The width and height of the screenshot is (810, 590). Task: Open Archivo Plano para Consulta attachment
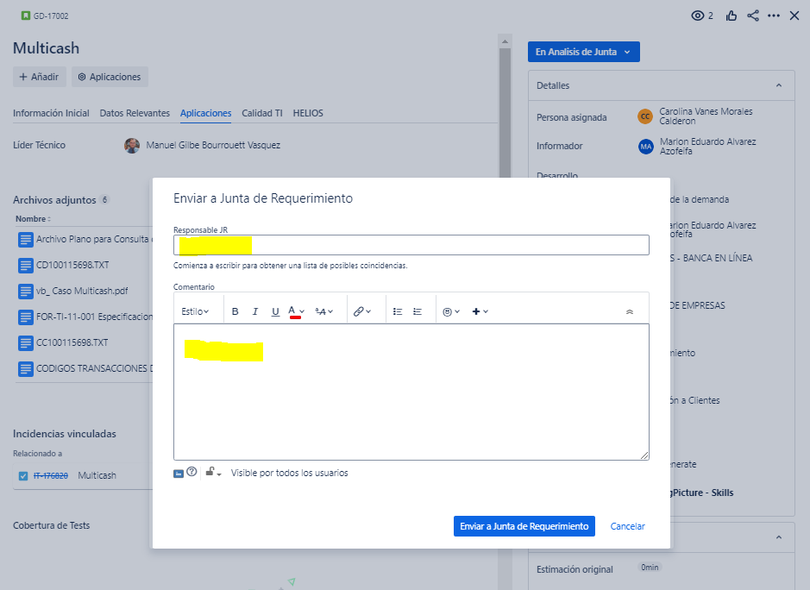point(93,239)
